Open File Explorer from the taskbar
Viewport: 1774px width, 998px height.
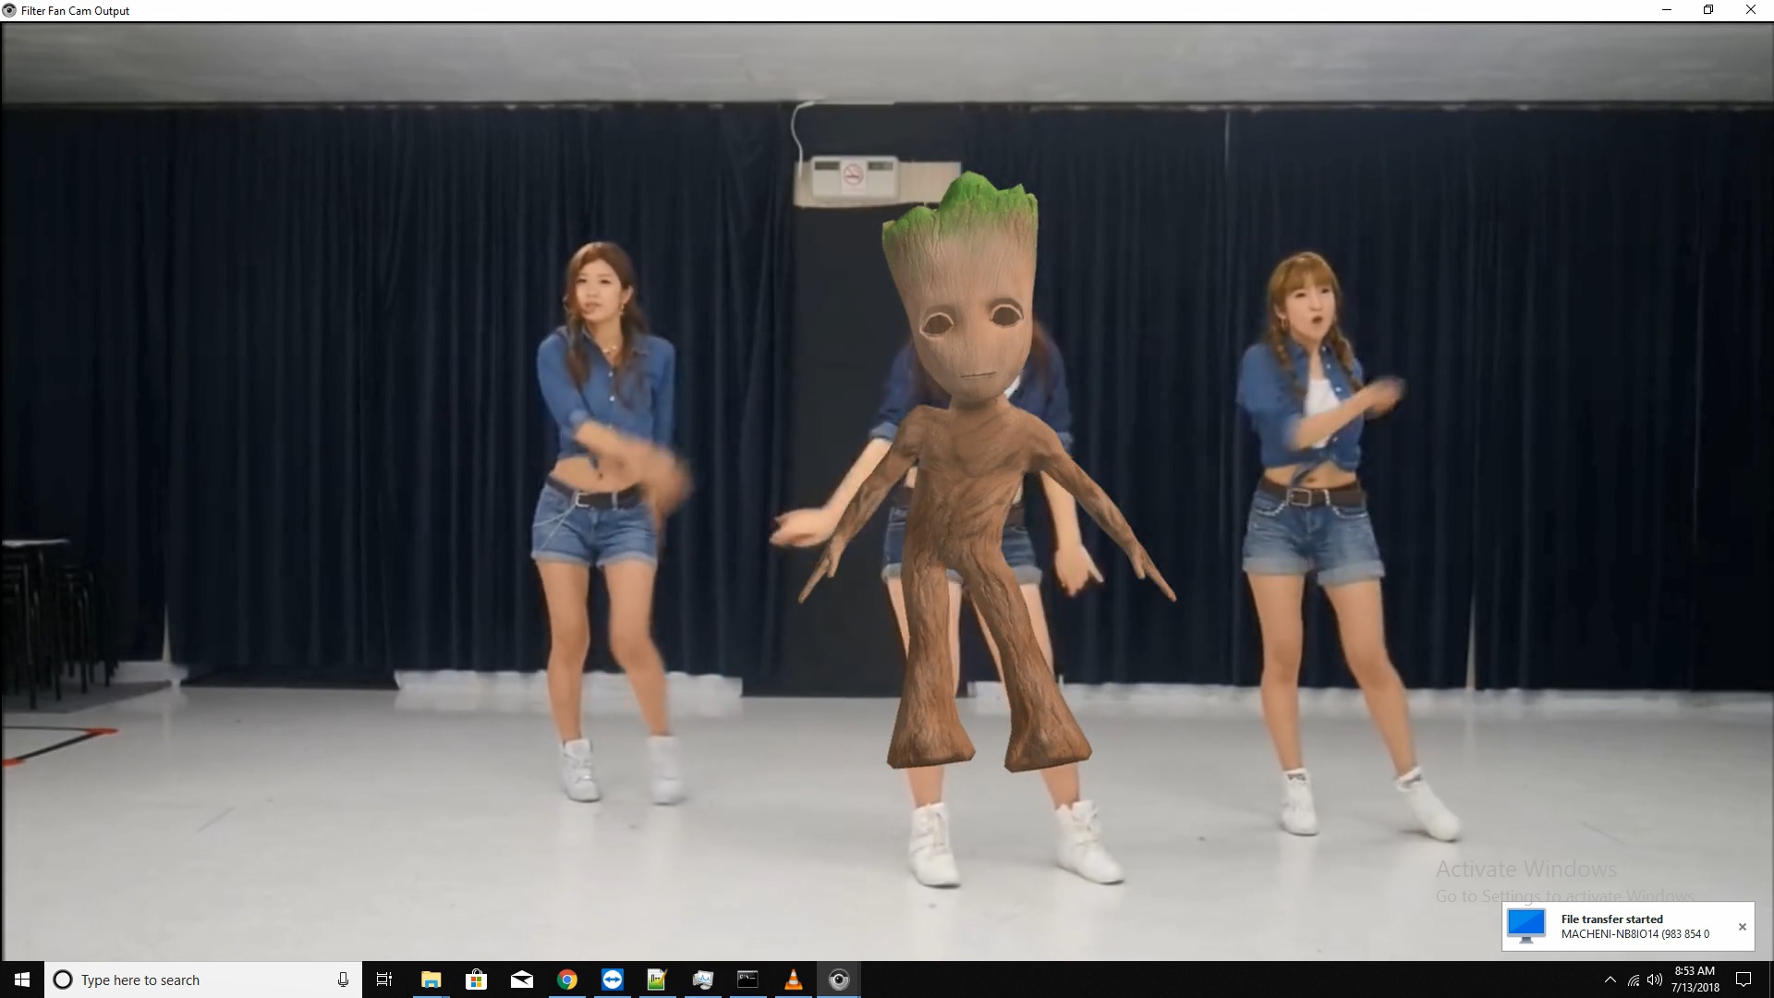click(431, 980)
